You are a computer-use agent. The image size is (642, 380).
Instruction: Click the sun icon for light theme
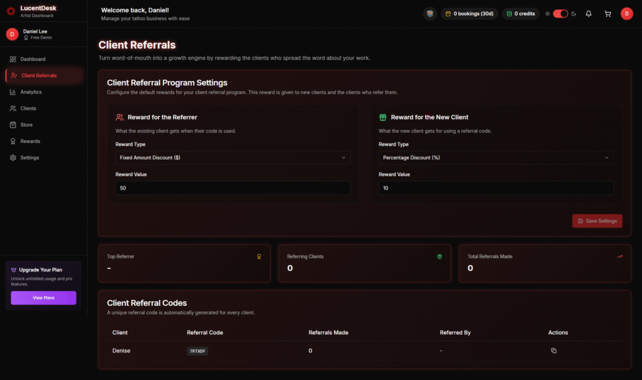(547, 14)
